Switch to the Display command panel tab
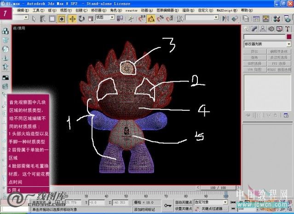294x214 pixels. coord(279,29)
